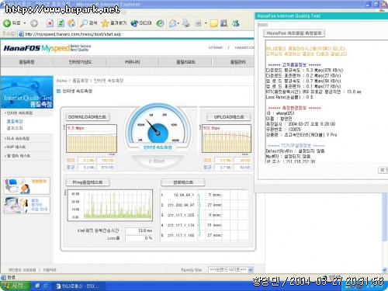388x291 pixels.
Task: Click upload speed graph showing 512 Kbps
Action: [x=227, y=139]
